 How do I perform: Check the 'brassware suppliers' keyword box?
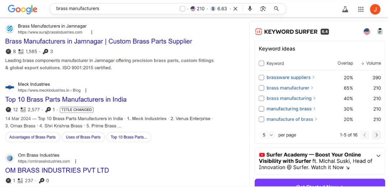coord(261,78)
